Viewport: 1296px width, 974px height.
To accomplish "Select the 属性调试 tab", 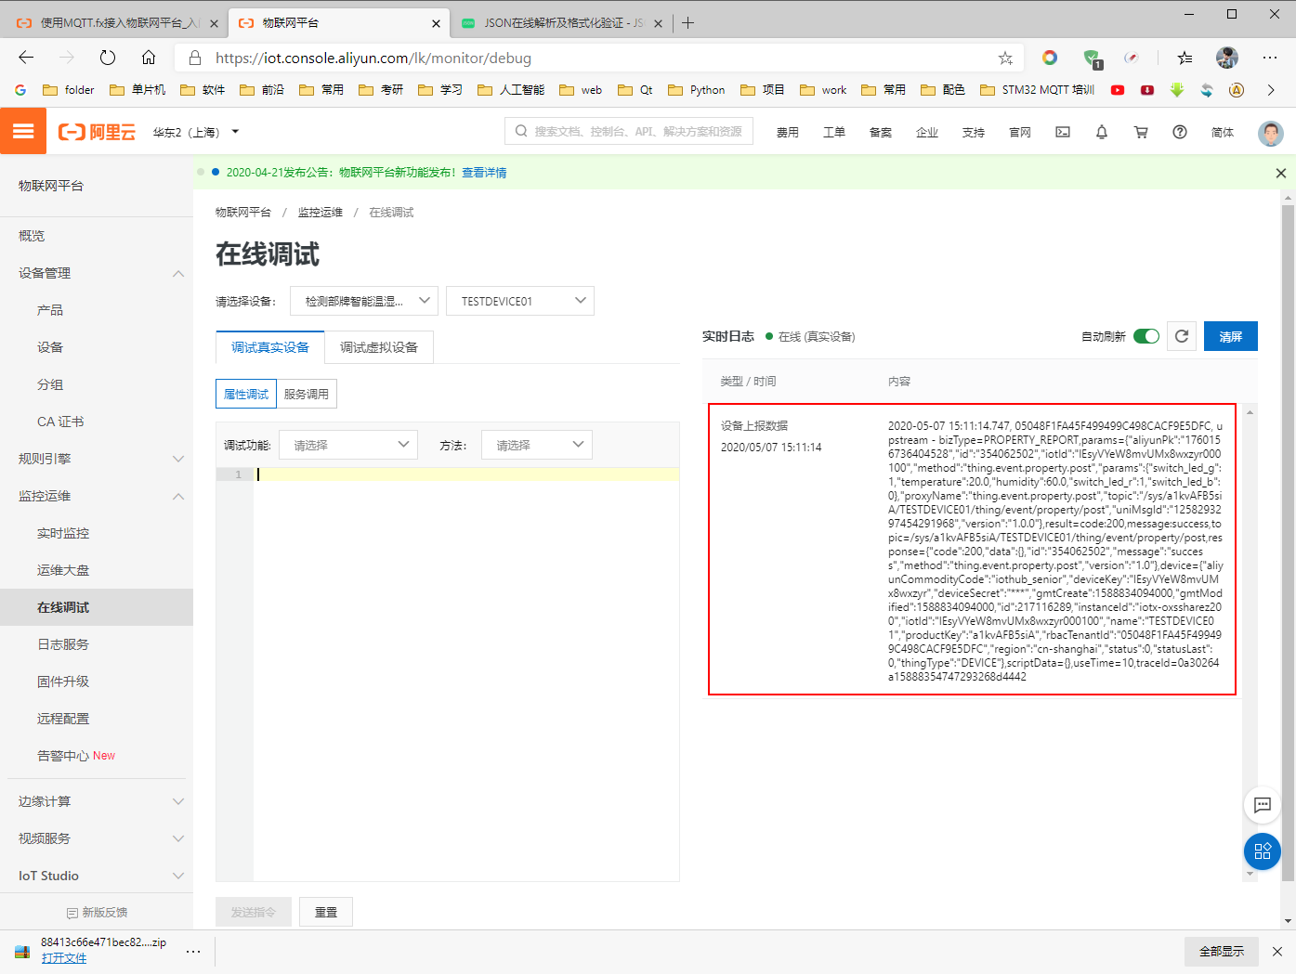I will (x=246, y=394).
